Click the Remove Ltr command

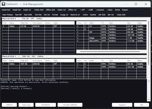point(75,15)
